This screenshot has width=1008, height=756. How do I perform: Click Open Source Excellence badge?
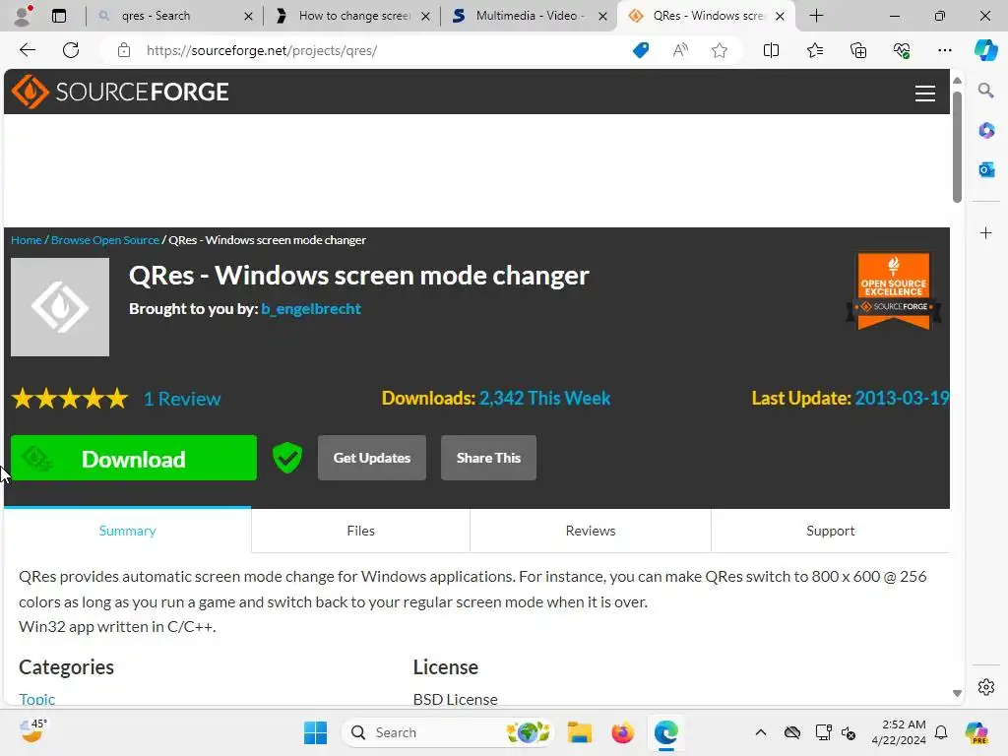click(894, 290)
